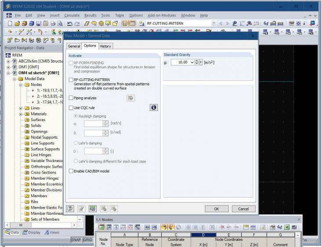Click the previous module arrow beside RF-CUTTING-PATTERN
321x247 pixels.
pyautogui.click(x=221, y=23)
